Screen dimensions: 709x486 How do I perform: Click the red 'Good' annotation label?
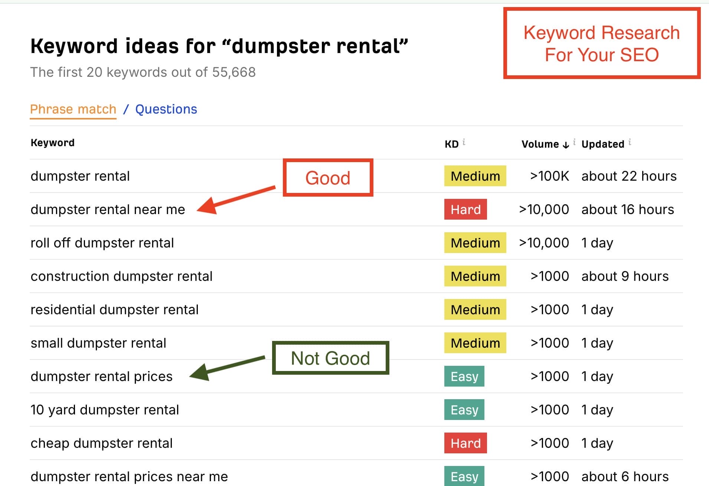click(328, 178)
